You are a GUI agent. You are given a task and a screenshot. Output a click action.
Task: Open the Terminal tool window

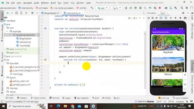pyautogui.click(x=54, y=98)
